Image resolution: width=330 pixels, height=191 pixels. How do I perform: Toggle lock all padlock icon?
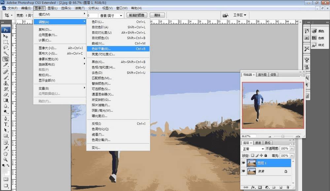(x=266, y=155)
